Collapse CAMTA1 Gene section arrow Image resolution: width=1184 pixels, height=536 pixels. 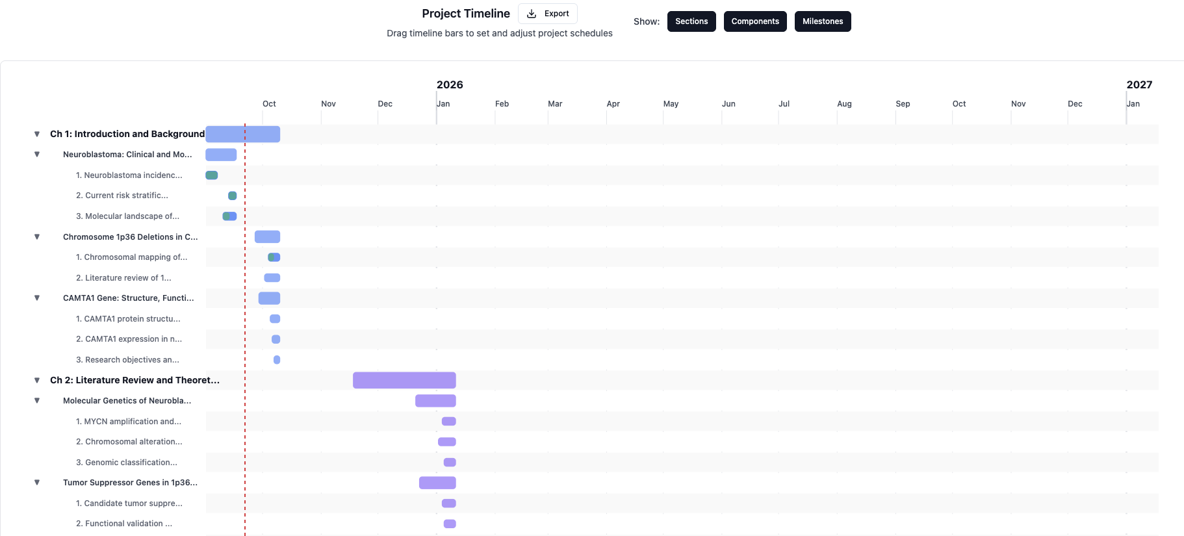pos(37,298)
